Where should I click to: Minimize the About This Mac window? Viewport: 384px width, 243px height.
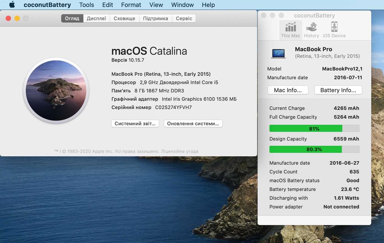[17, 18]
